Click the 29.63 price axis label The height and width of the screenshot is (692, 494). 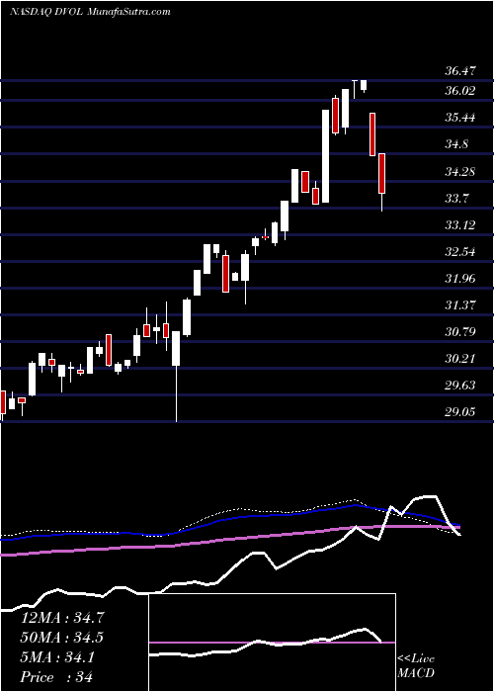click(x=460, y=385)
